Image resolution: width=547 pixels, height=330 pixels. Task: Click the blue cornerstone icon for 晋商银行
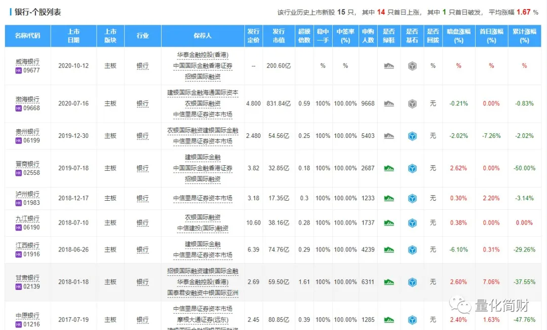click(412, 168)
